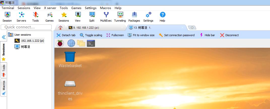This screenshot has width=270, height=109.
Task: Switch to Fullscreen mode
Action: tap(115, 35)
